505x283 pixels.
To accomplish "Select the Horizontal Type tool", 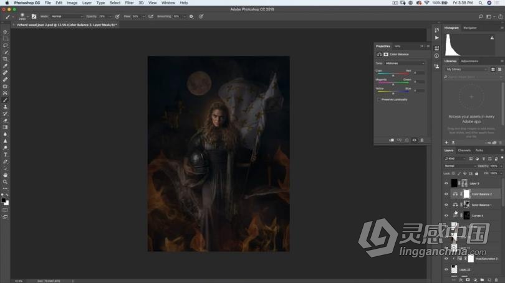I will point(5,154).
